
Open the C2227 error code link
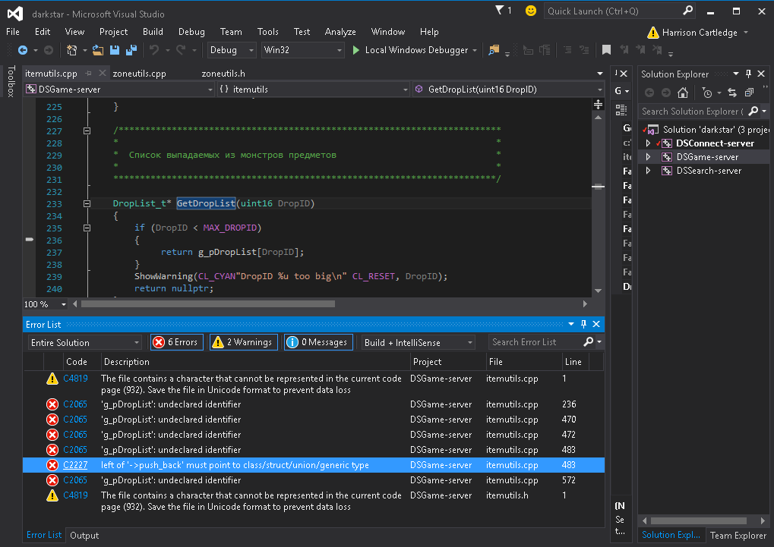point(75,465)
